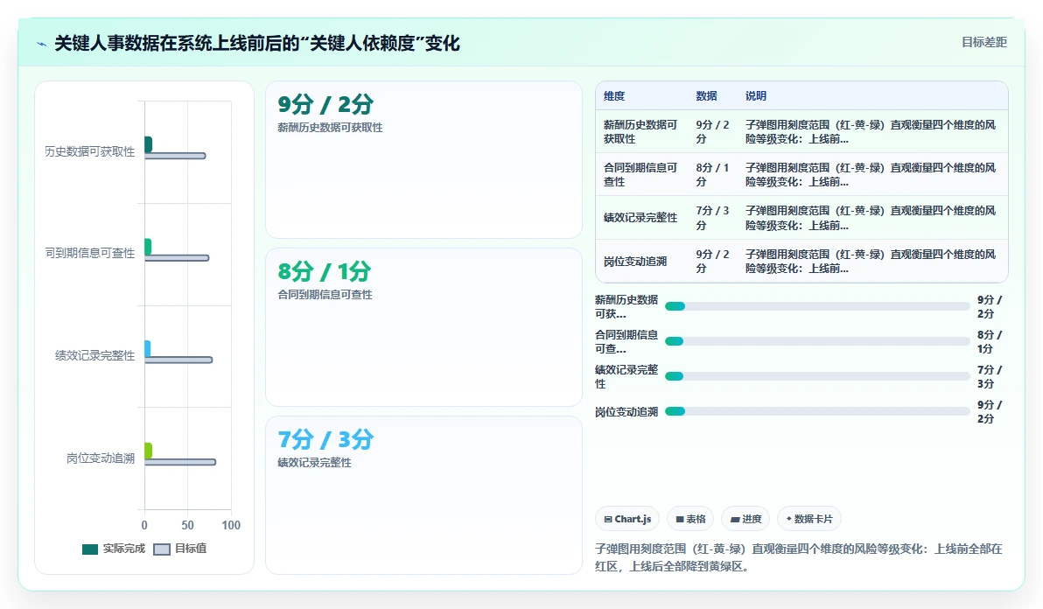Click 8分 / 1分 cell in table
The height and width of the screenshot is (609, 1043).
(x=712, y=174)
